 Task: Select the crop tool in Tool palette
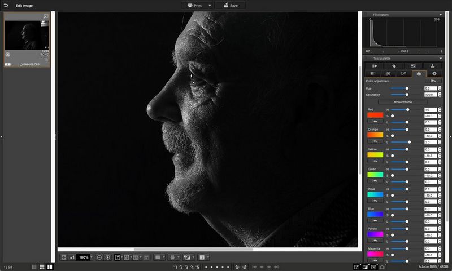pos(394,66)
